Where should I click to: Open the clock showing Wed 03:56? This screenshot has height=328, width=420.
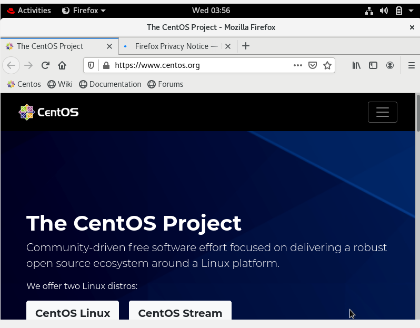(211, 11)
